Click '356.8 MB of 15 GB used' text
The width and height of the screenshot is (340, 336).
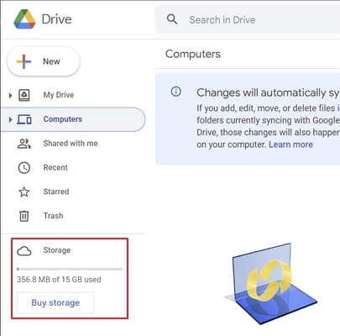tap(59, 280)
